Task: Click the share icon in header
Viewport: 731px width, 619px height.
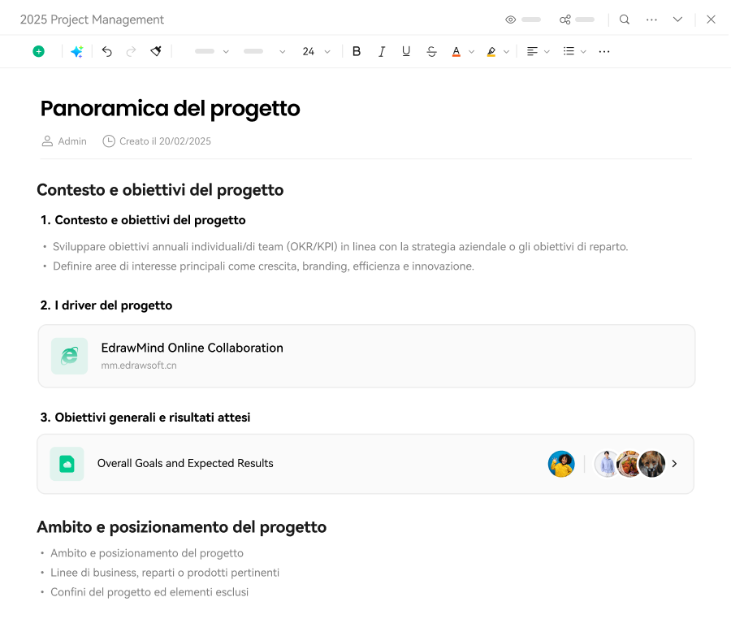Action: click(565, 19)
